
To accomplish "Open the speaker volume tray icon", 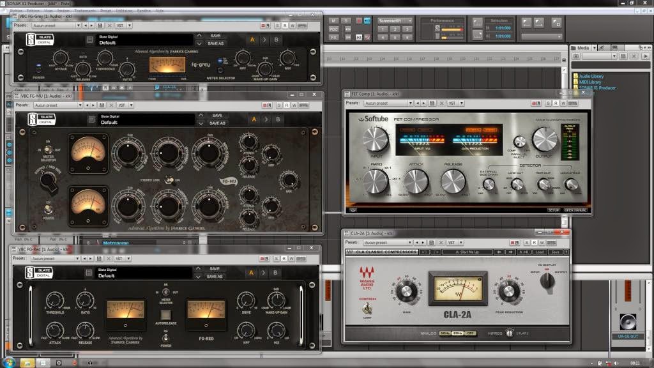I will 616,363.
